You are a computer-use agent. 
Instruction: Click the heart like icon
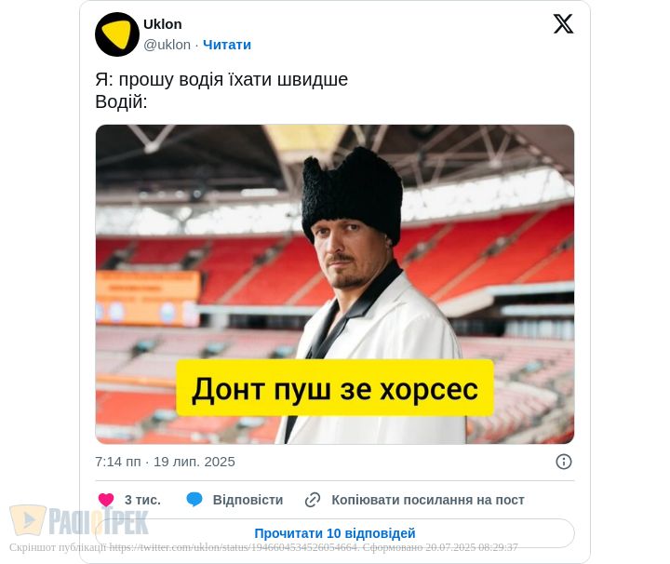(x=106, y=500)
